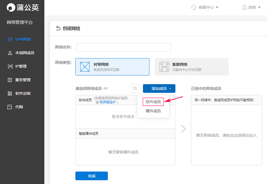Viewport: 267px width, 184px height.
Task: Click the 网络管理平台 title text
Action: tap(20, 22)
